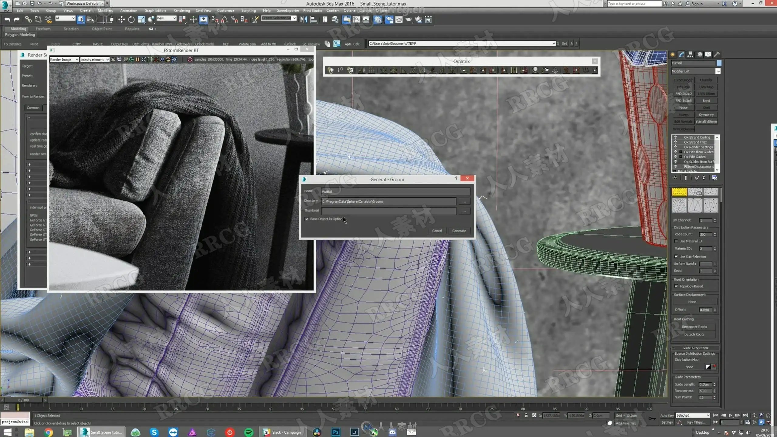Click the Undo arrow icon

(7, 20)
